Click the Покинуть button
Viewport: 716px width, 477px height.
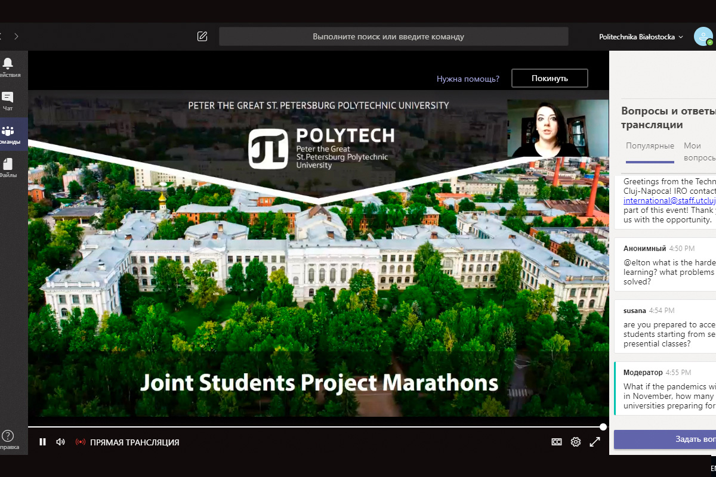pos(550,78)
